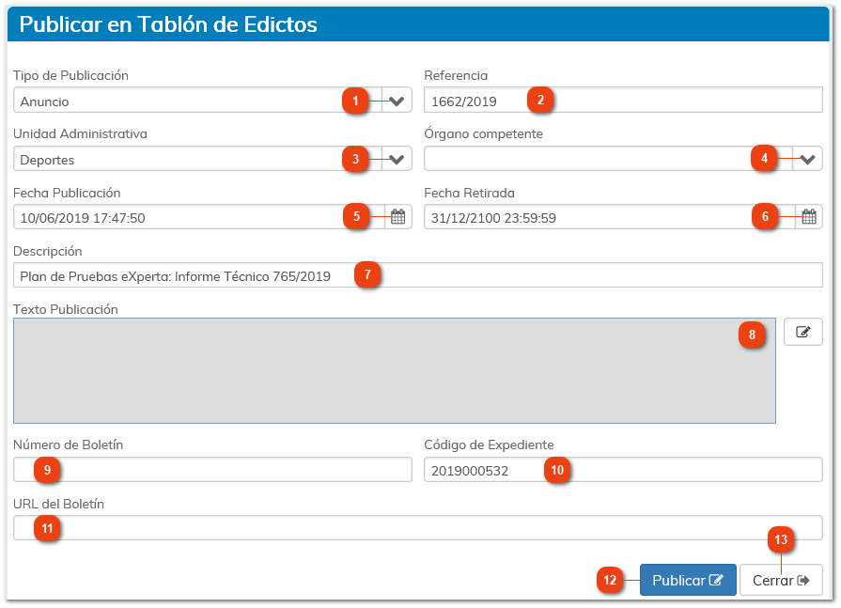Open the Fecha Retirada calendar picker
Screen dimensions: 841x608
[x=807, y=216]
